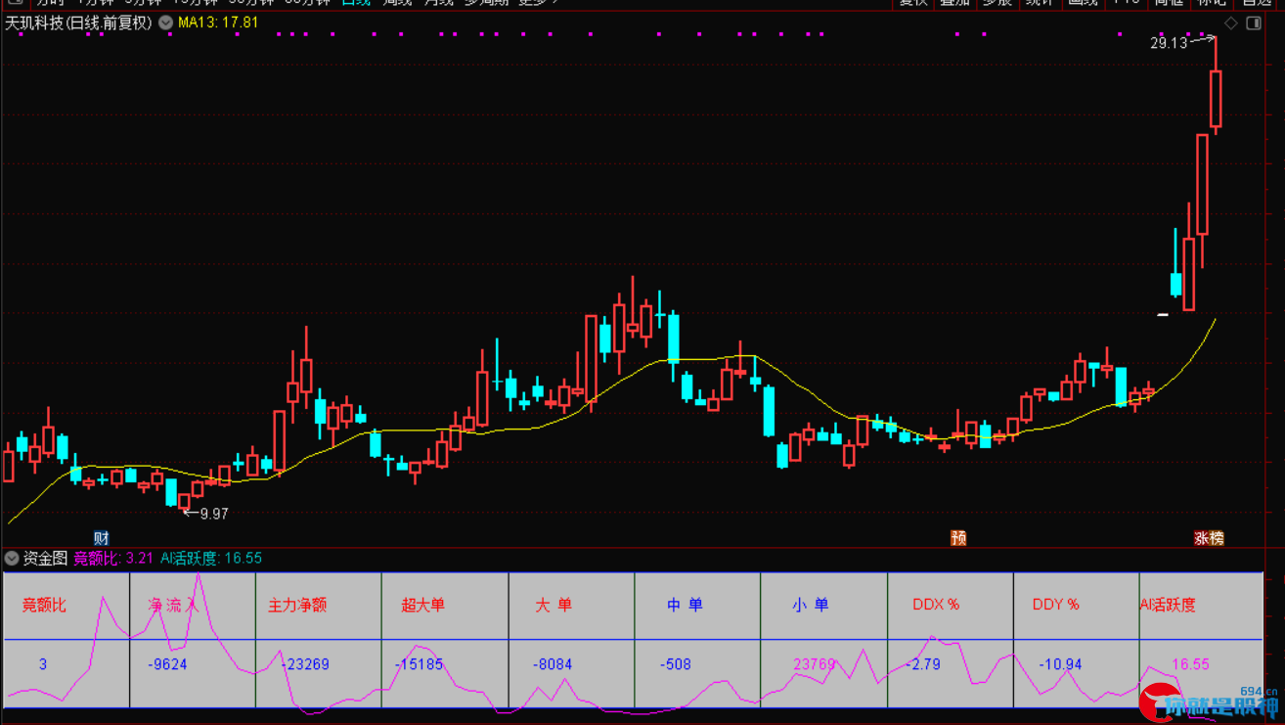Click the -23269 main net amount value
The height and width of the screenshot is (725, 1285).
305,664
